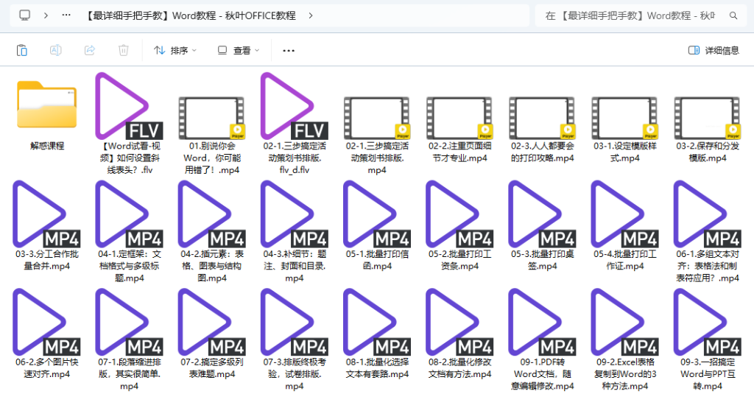The image size is (754, 394).
Task: Click the 解惑课程 folder name label
Action: tap(46, 146)
